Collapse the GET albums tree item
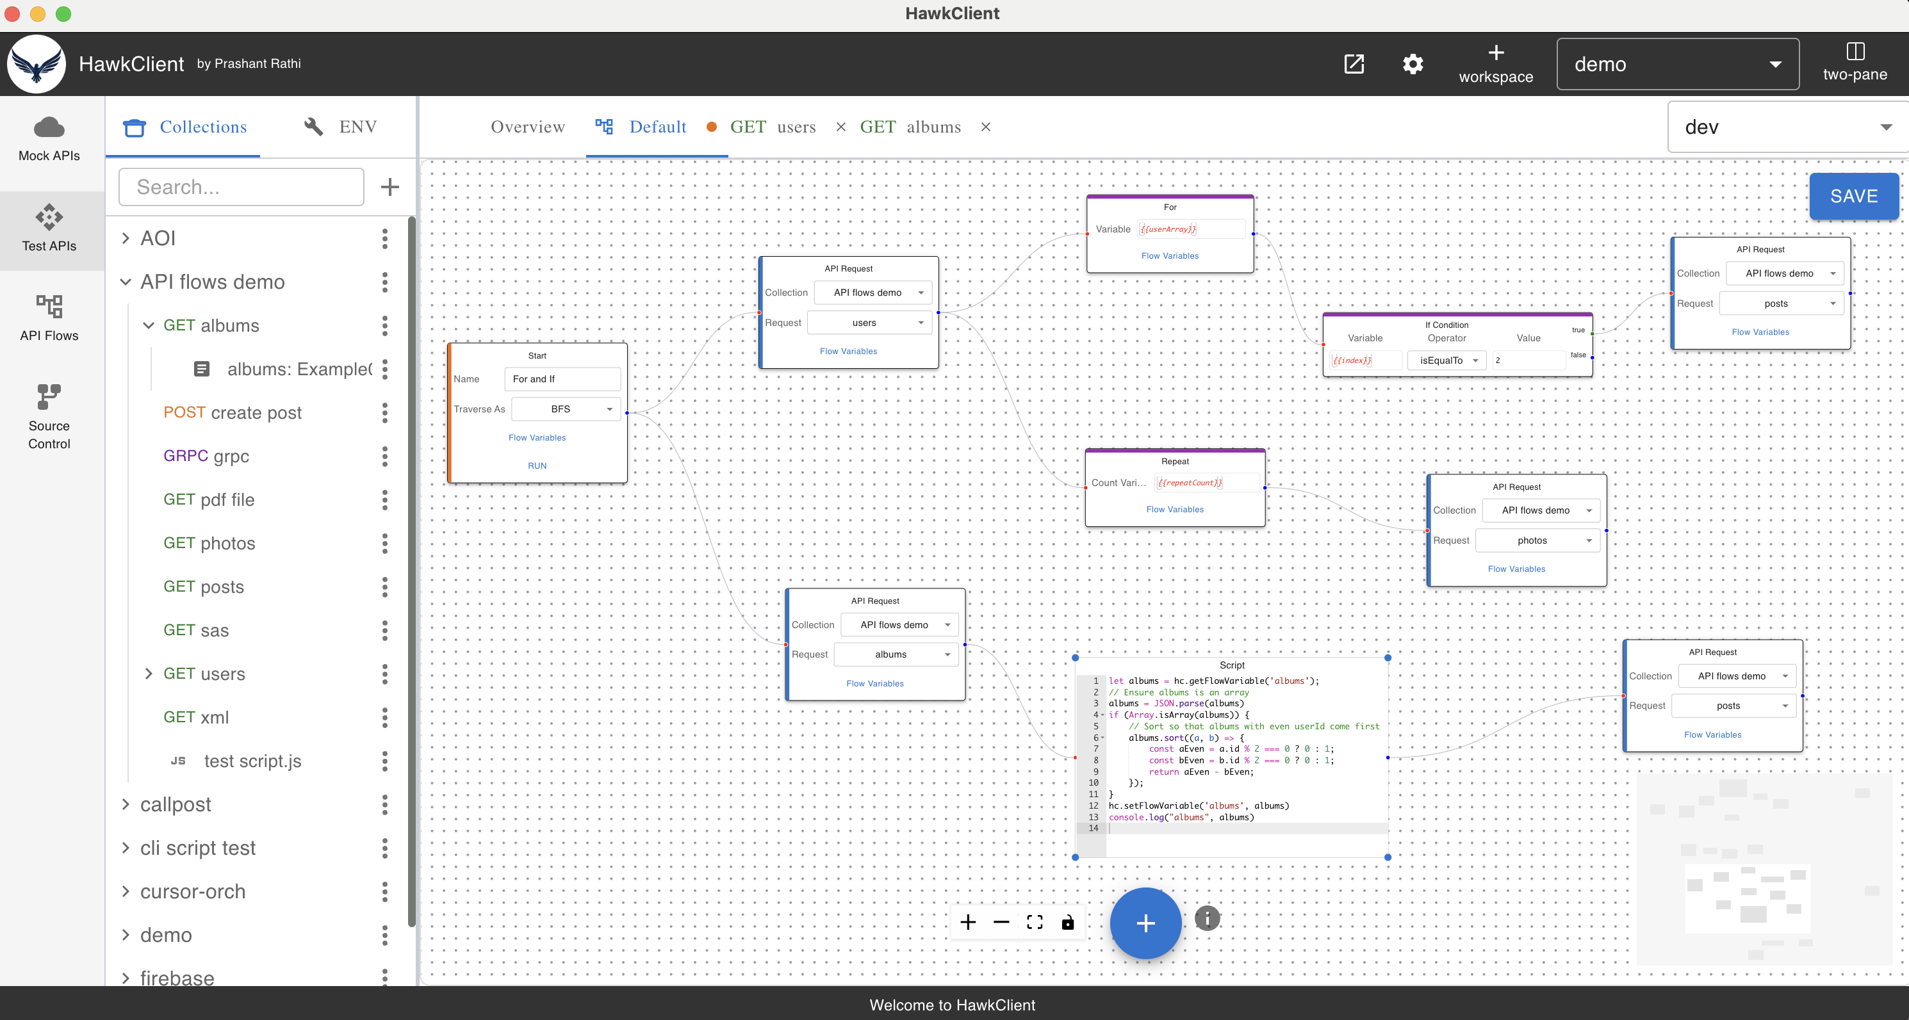 tap(149, 325)
